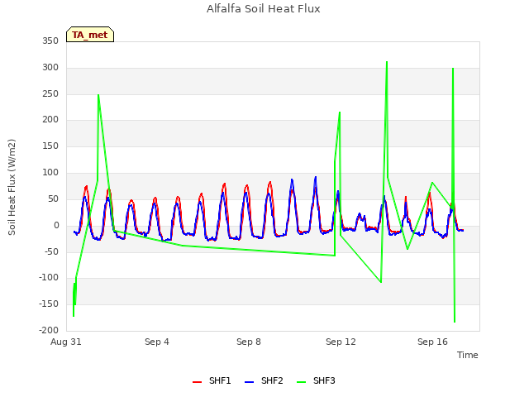
Task: Click the Sep 4 x-axis label
Action: [x=157, y=342]
